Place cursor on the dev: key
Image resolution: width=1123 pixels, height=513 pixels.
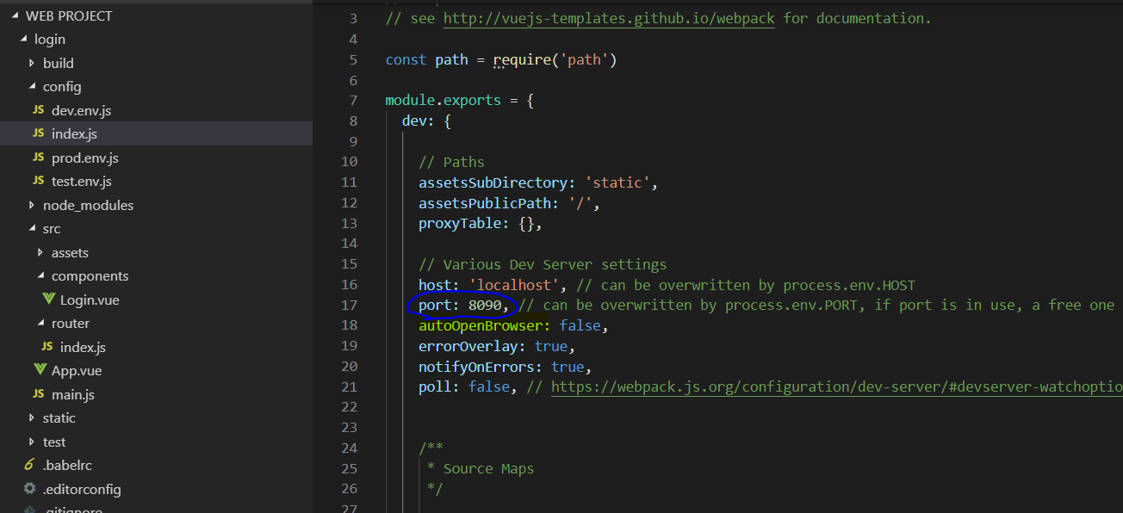419,121
